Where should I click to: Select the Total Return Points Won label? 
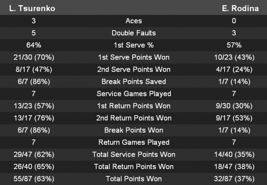pos(133,166)
